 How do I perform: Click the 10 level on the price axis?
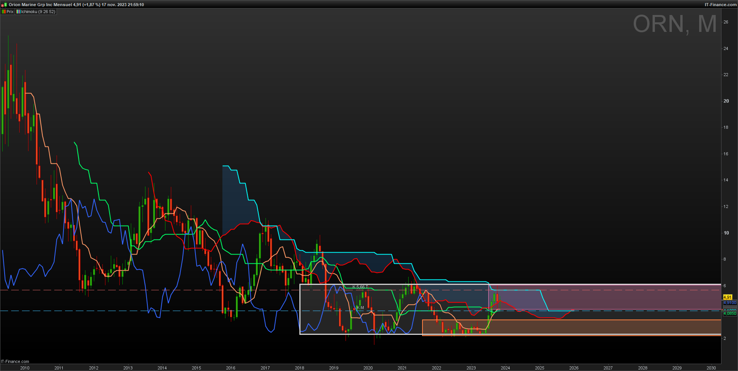(726, 233)
